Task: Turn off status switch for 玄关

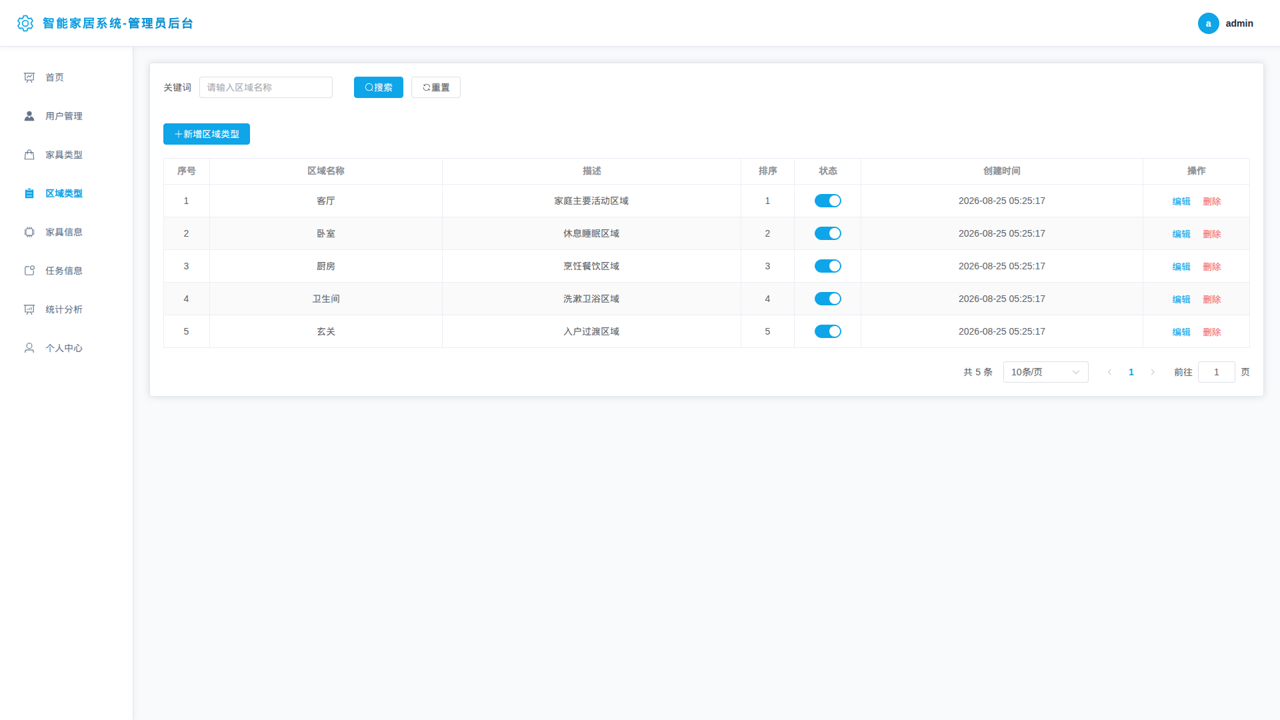Action: point(828,331)
